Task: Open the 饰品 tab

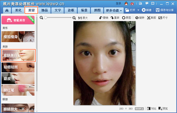Action: click(x=45, y=10)
